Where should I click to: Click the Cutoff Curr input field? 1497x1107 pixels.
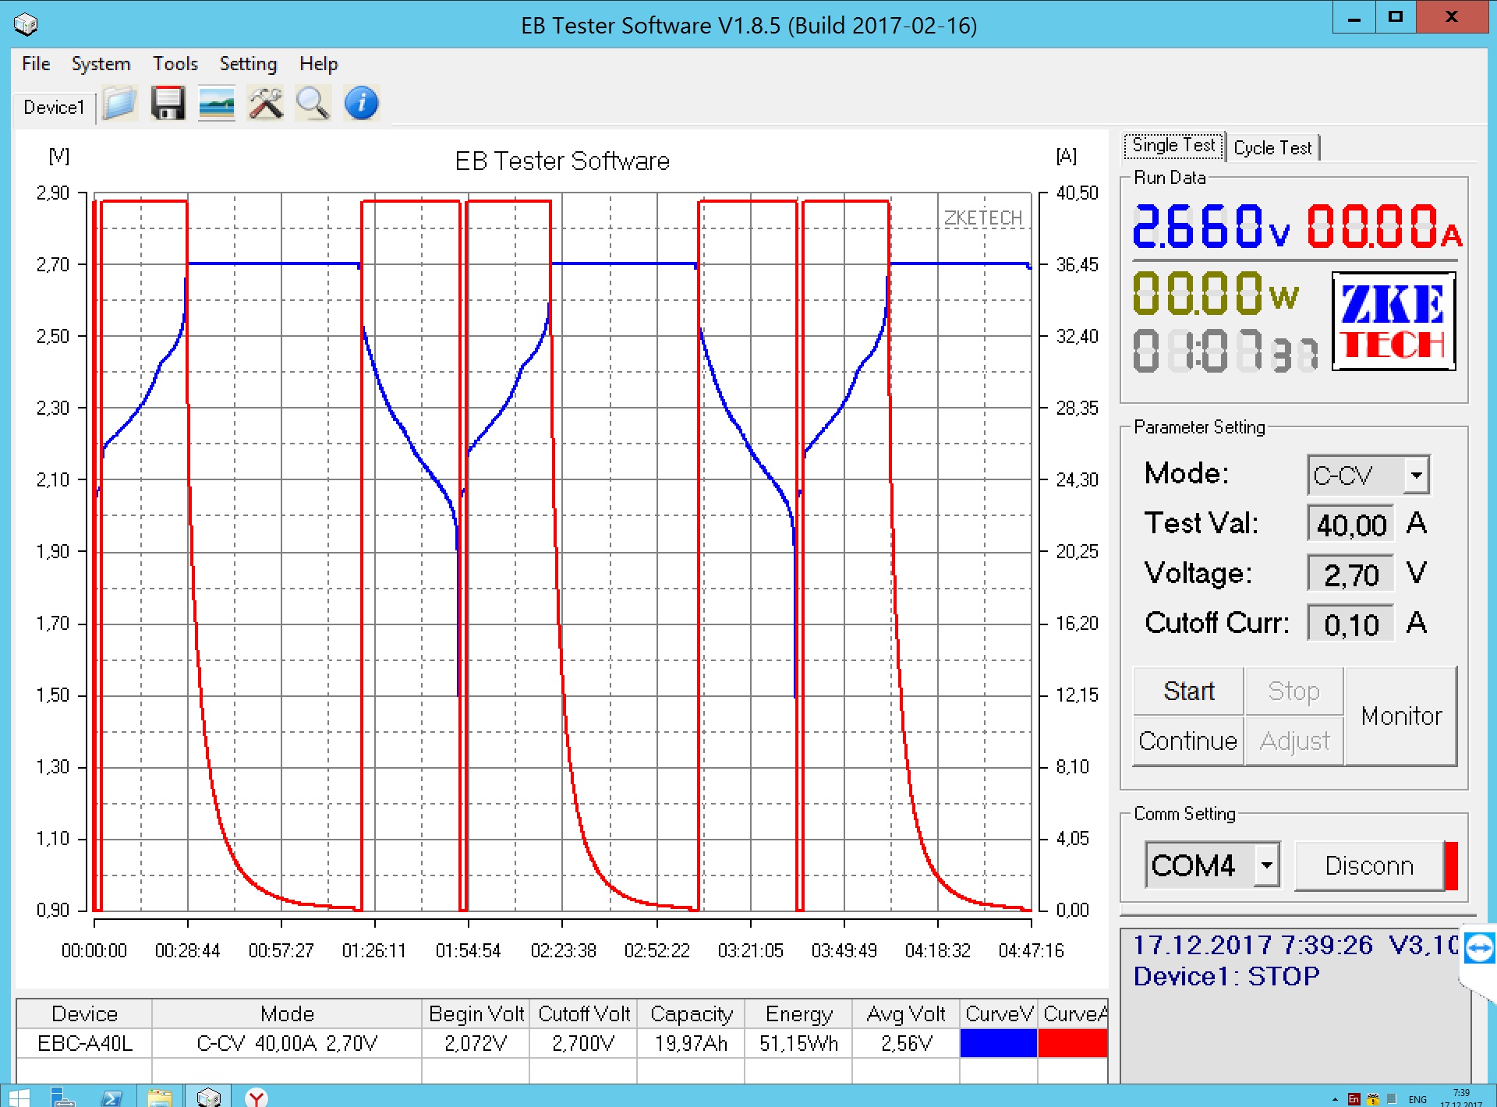coord(1350,624)
